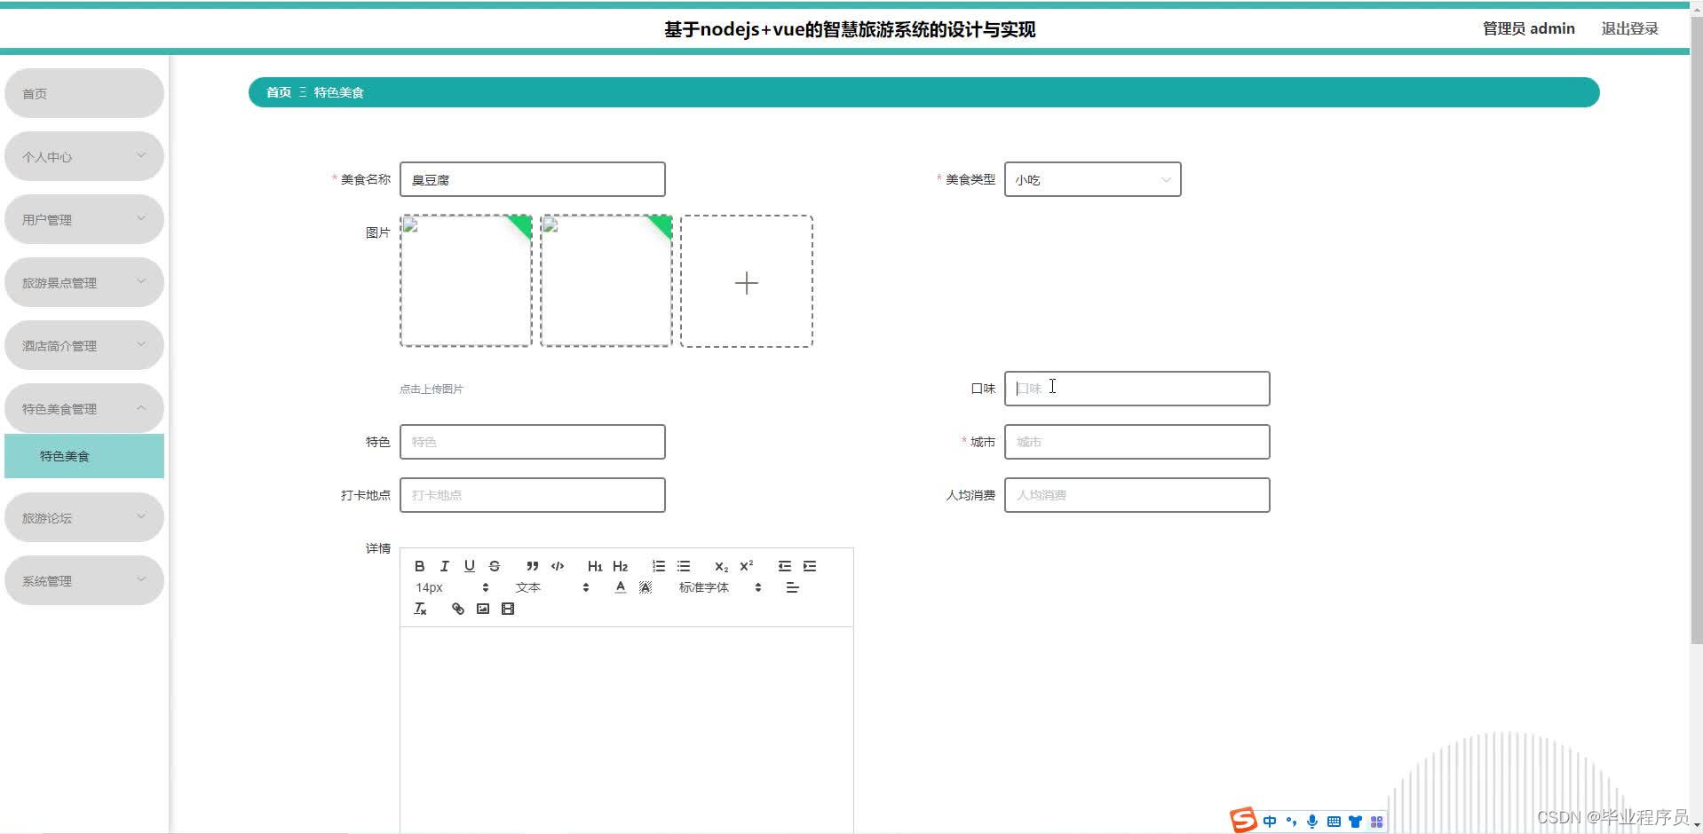Insert a code block in editor
The height and width of the screenshot is (834, 1703).
pos(558,566)
